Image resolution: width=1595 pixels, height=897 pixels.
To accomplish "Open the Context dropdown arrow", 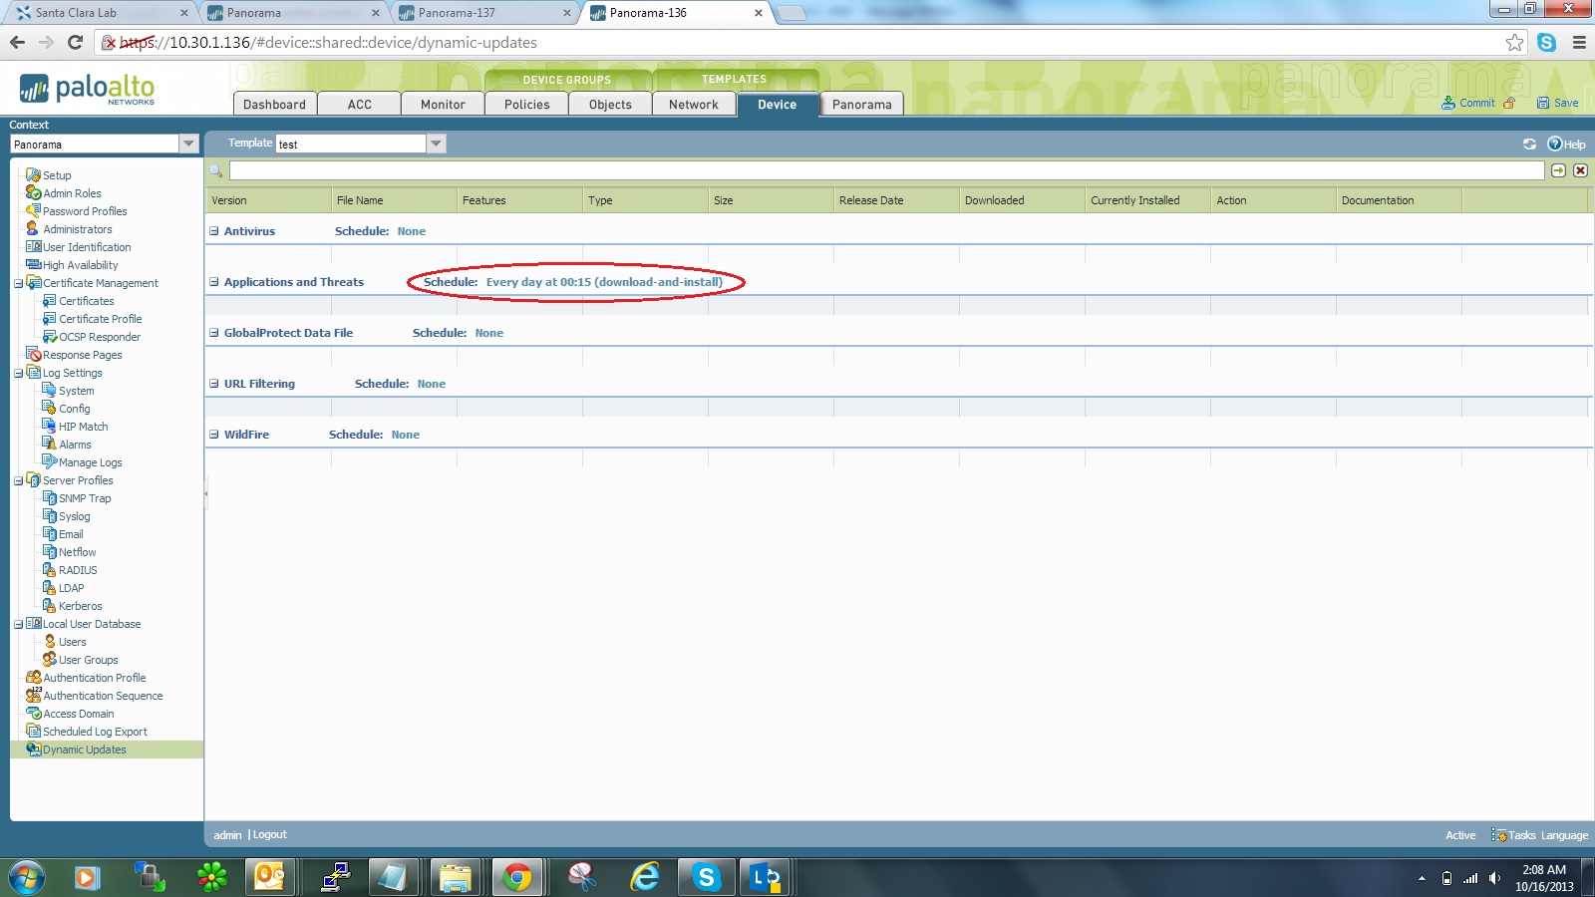I will click(188, 145).
